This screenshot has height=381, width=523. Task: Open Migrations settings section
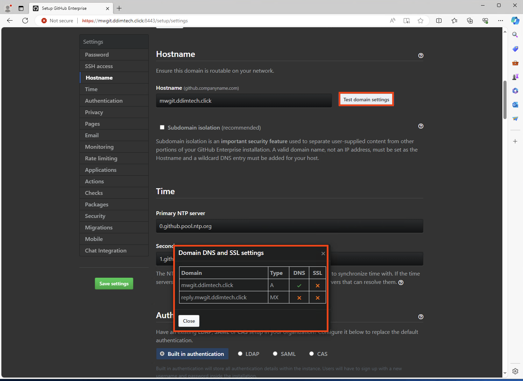[x=114, y=227]
